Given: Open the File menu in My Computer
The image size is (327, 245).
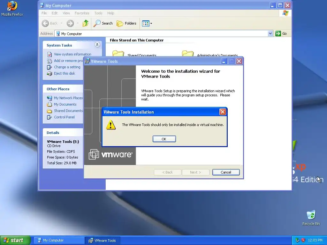Looking at the screenshot, I should click(44, 13).
